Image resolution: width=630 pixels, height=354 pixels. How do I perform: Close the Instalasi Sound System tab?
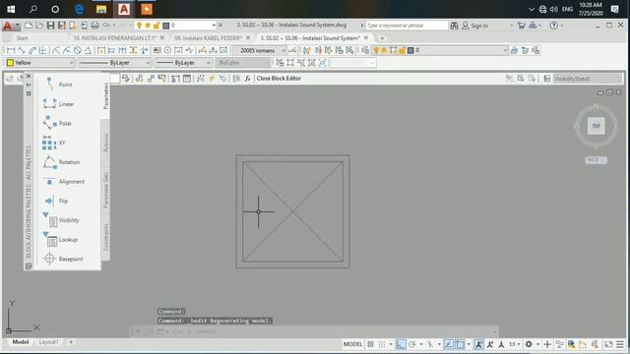pos(366,37)
